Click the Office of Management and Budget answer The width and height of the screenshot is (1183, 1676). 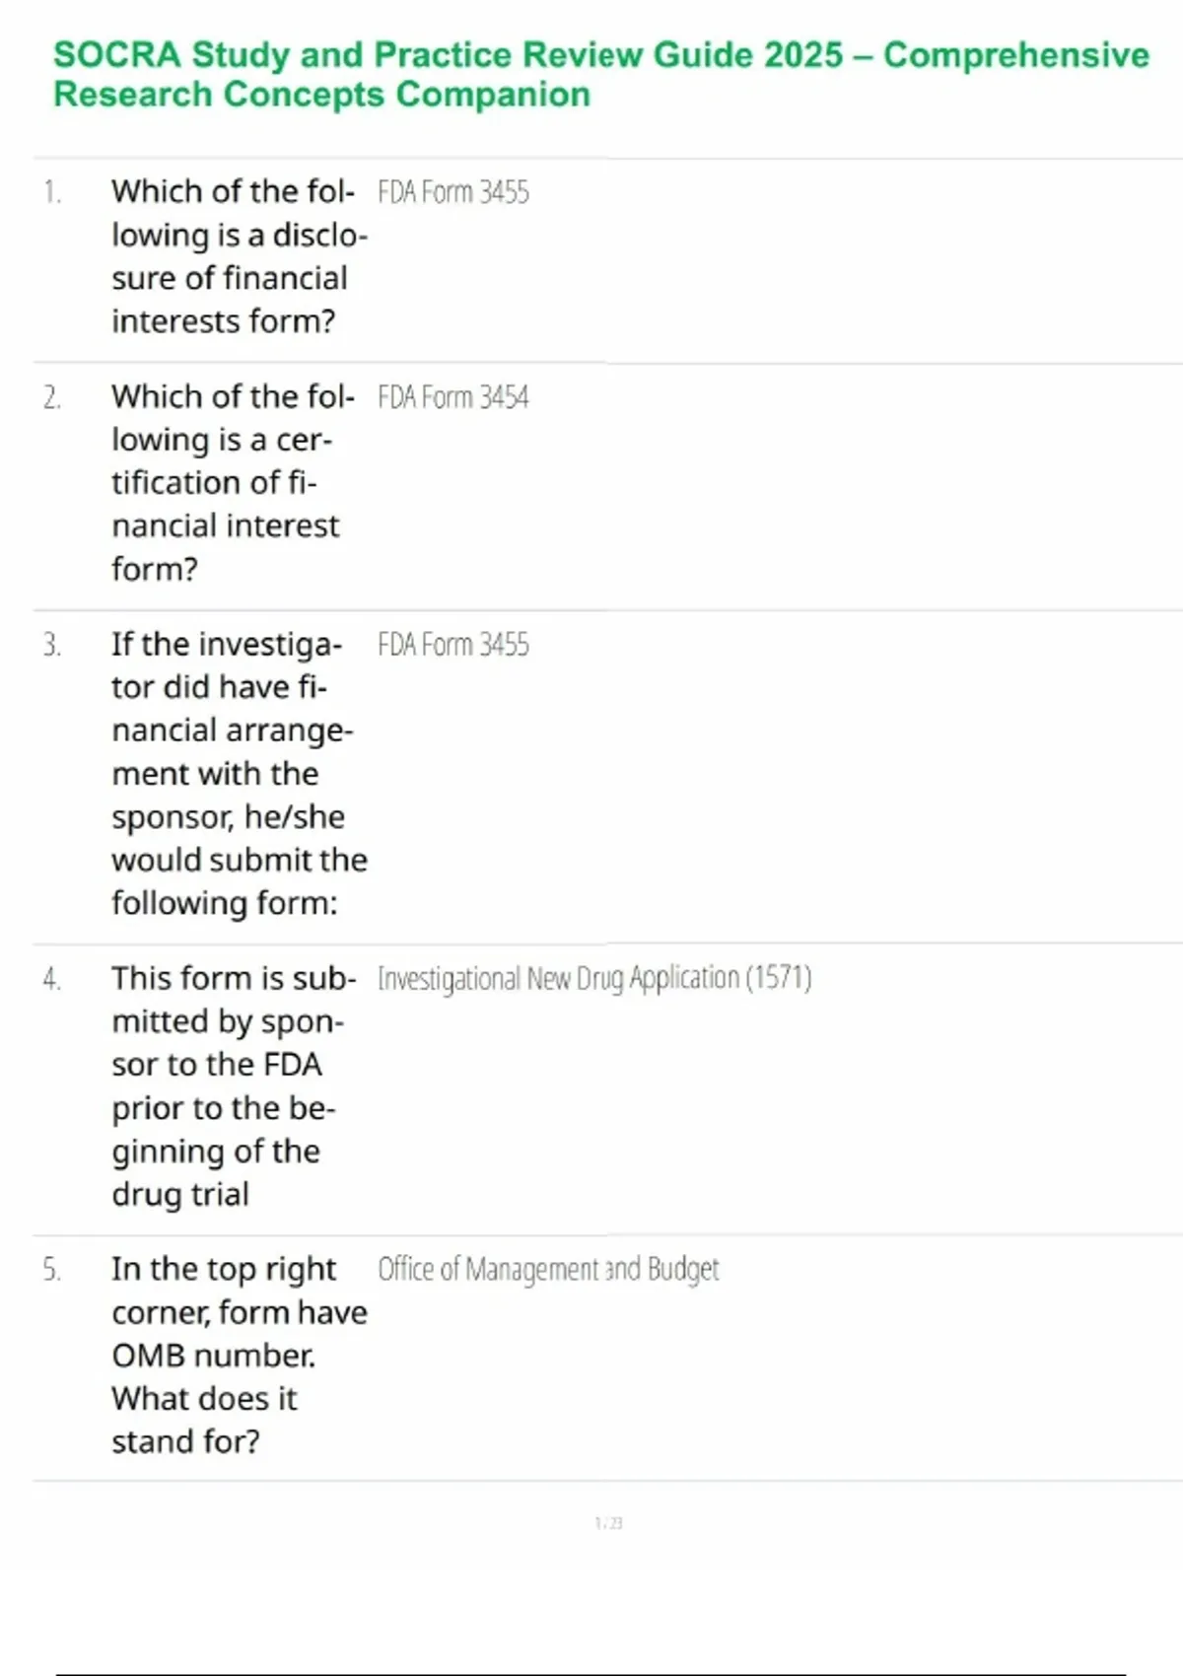548,1269
